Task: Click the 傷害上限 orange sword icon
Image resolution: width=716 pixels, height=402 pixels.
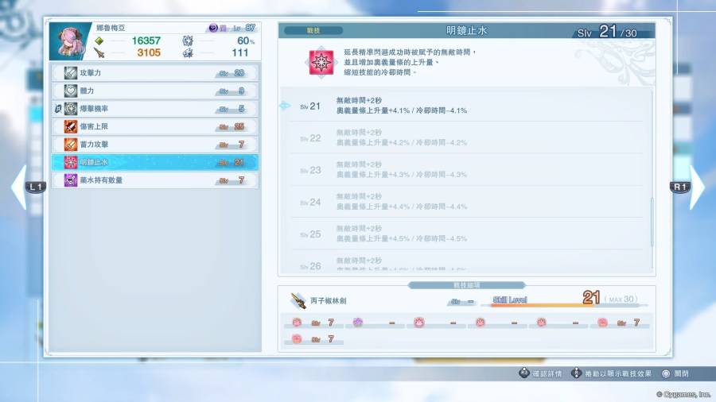Action: pos(70,126)
